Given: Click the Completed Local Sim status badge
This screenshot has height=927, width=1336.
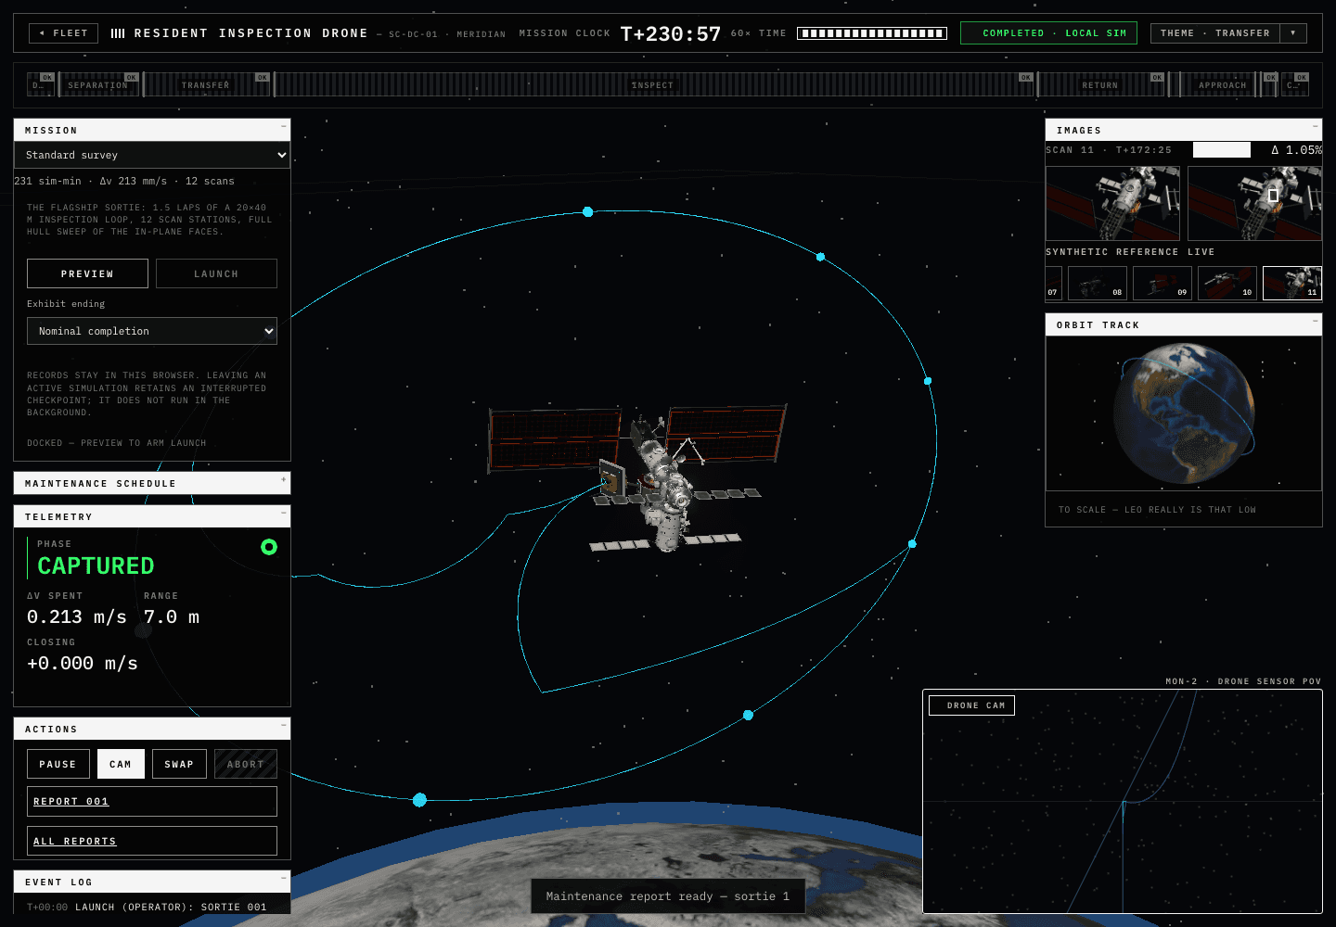Looking at the screenshot, I should coord(1048,33).
